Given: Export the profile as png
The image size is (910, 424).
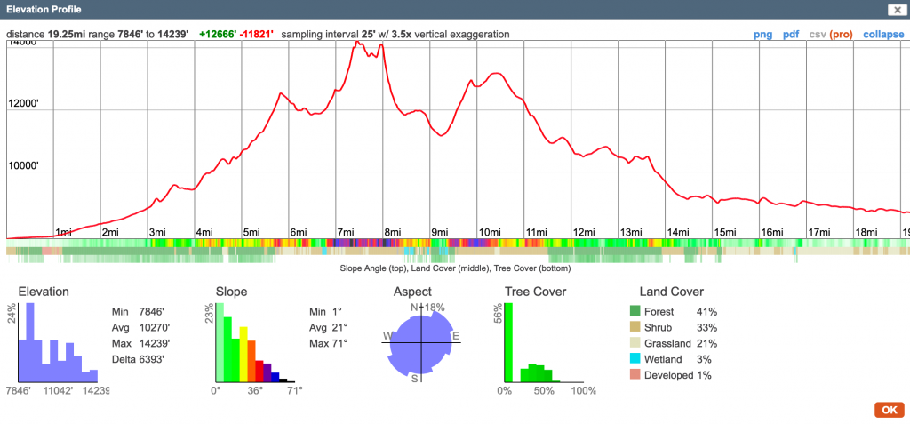Looking at the screenshot, I should [x=762, y=35].
